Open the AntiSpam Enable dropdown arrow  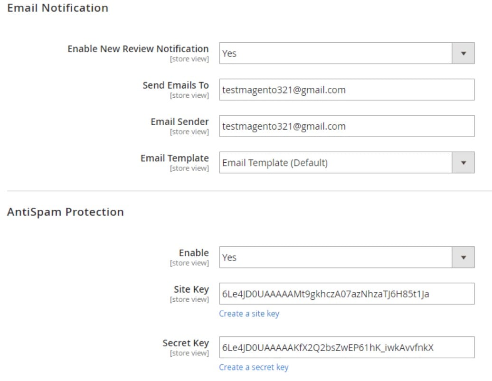point(463,257)
